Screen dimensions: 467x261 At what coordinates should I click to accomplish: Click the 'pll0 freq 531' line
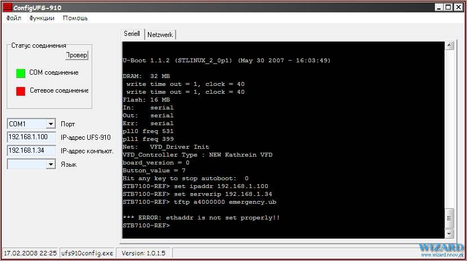[x=148, y=131]
